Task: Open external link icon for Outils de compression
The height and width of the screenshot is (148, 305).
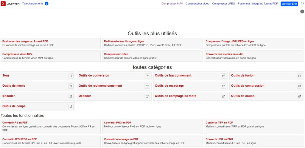Action: [x=300, y=86]
